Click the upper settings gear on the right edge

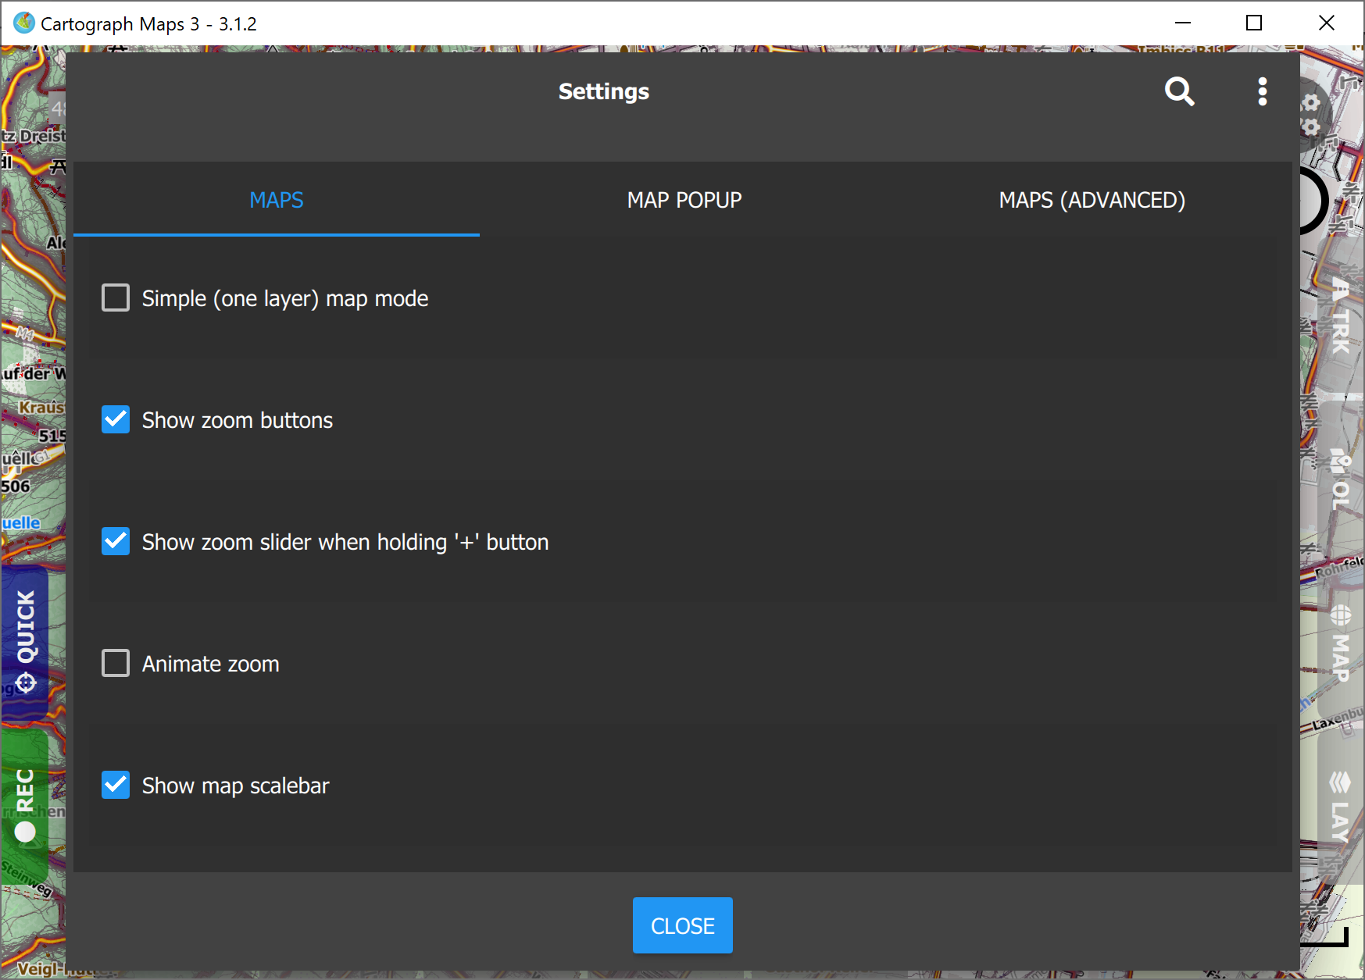[x=1311, y=102]
